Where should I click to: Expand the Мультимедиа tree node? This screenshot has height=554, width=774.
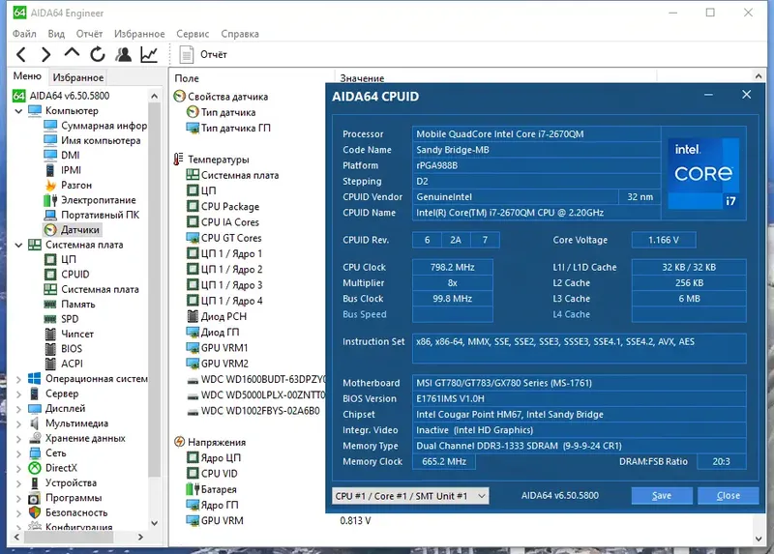point(18,423)
